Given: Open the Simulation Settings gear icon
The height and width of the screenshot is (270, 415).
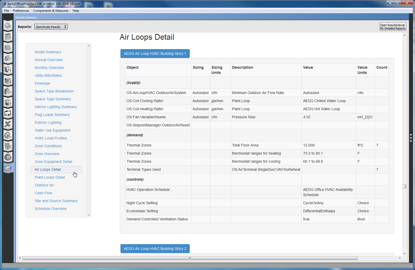Looking at the screenshot, I should tap(8, 135).
